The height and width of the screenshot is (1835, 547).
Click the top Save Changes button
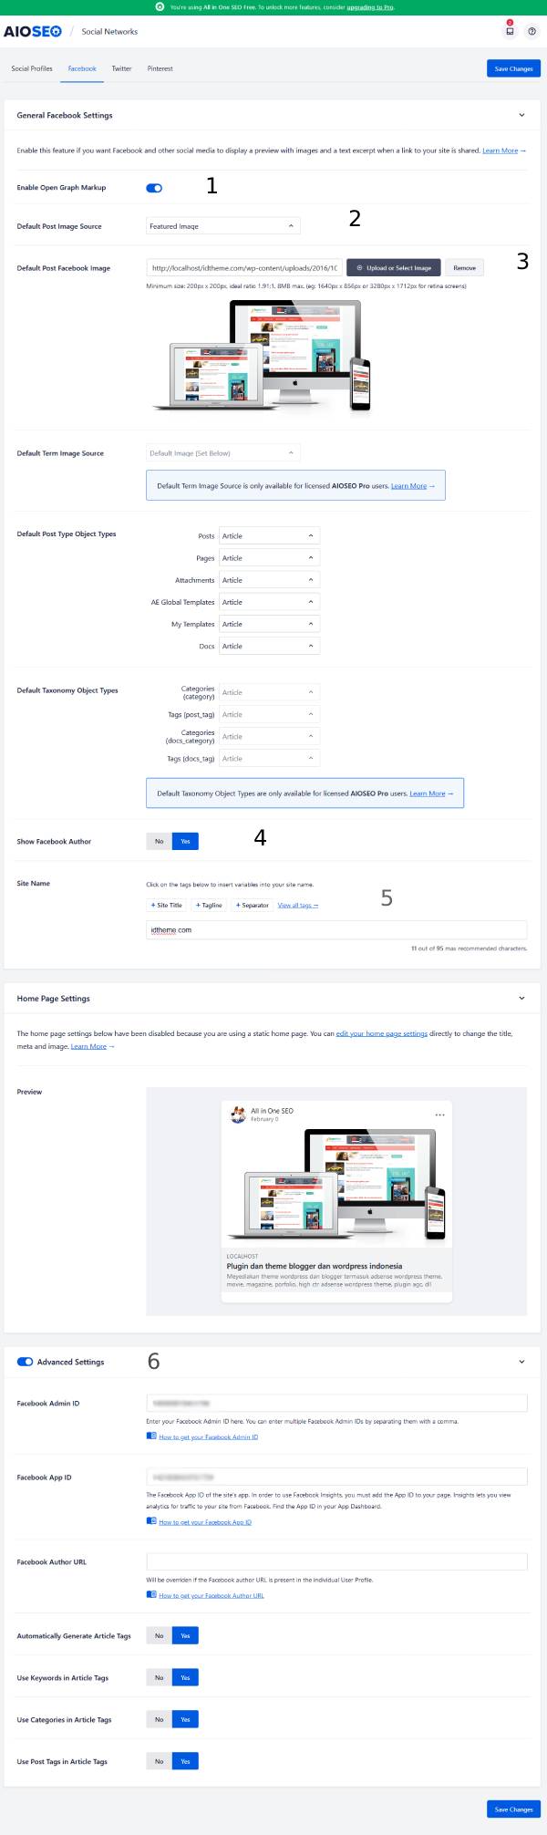click(513, 68)
